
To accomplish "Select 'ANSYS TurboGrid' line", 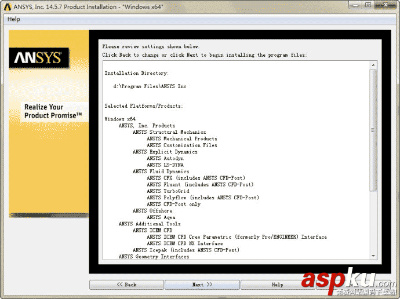I will coord(168,191).
